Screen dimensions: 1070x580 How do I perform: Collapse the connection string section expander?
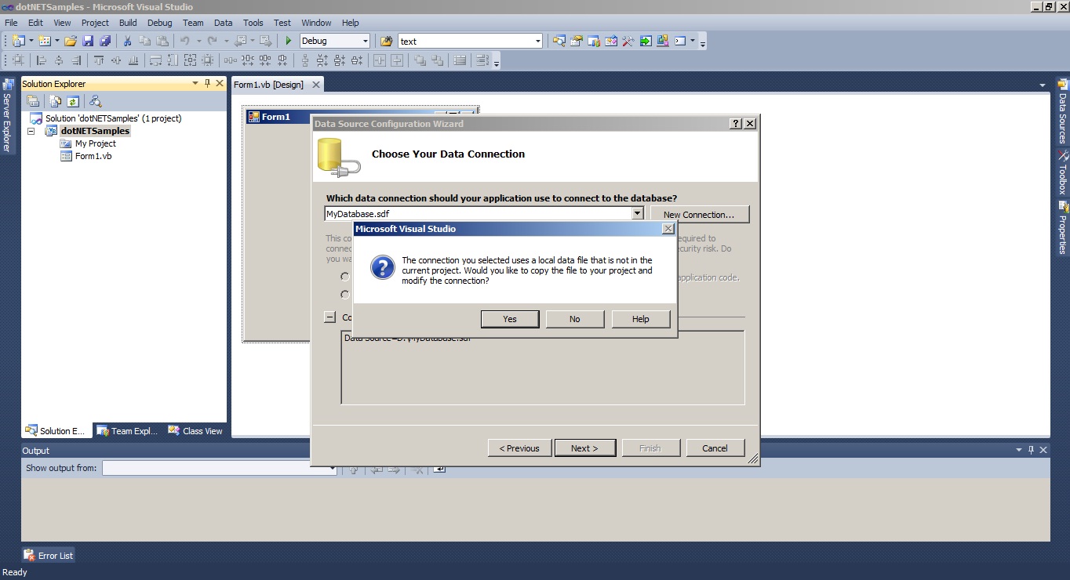[329, 317]
